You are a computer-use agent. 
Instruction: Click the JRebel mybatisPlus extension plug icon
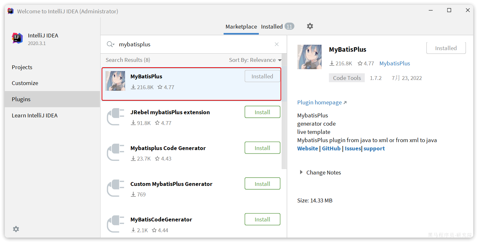[115, 117]
